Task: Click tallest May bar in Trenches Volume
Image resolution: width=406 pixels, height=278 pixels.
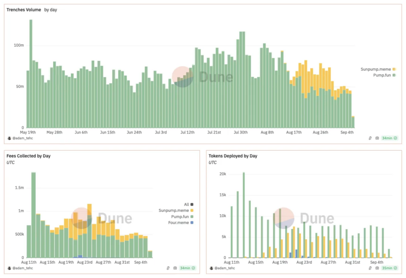Action: click(31, 74)
